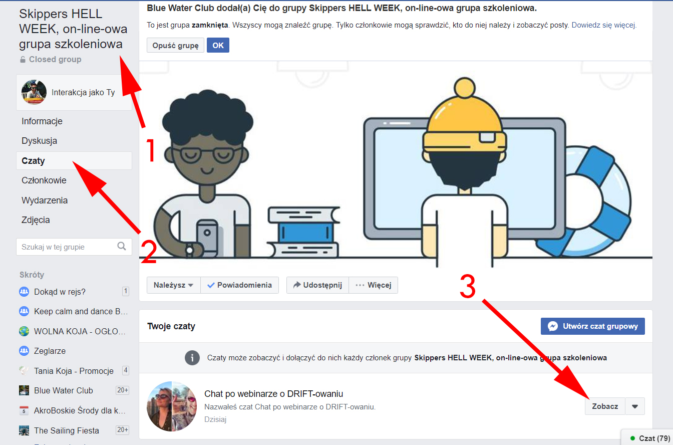Image resolution: width=673 pixels, height=445 pixels.
Task: Follow the Dowiedz się więcej link
Action: point(604,25)
